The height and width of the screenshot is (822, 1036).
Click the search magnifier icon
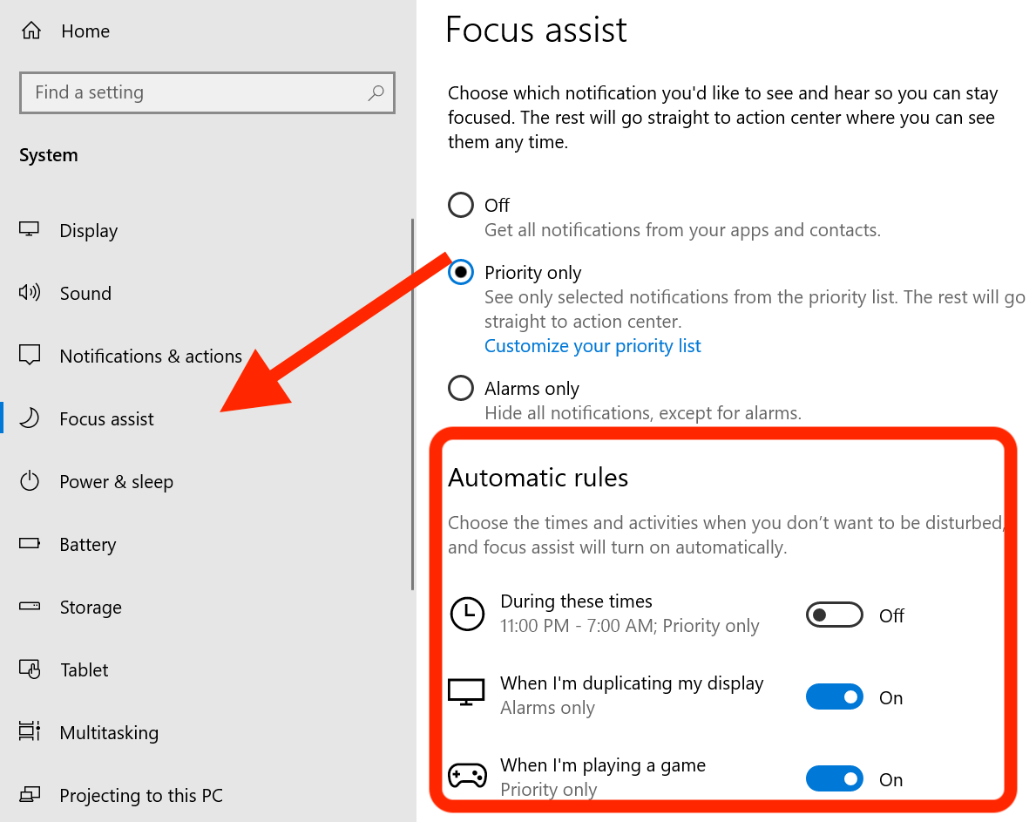coord(376,92)
